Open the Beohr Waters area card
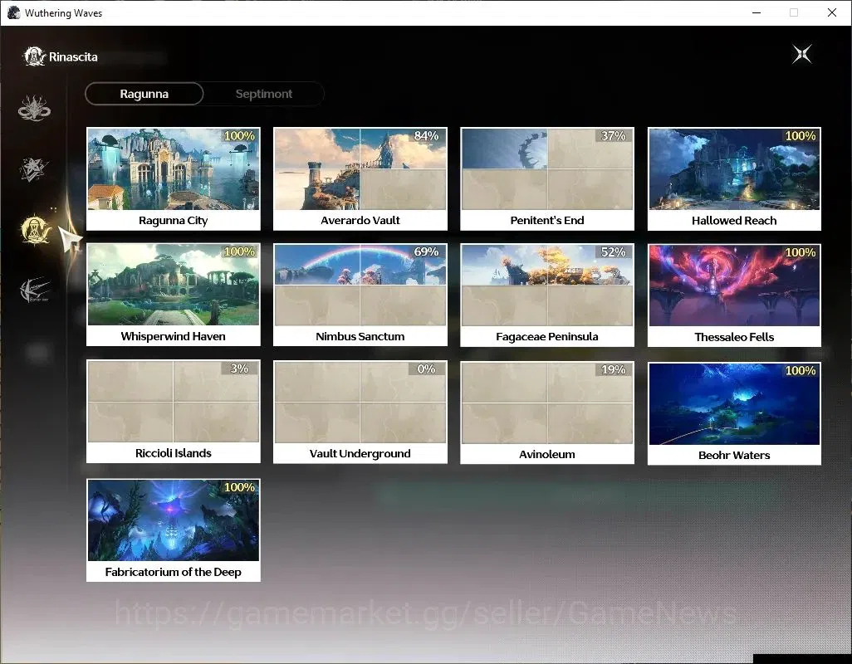Image resolution: width=852 pixels, height=664 pixels. [x=734, y=413]
